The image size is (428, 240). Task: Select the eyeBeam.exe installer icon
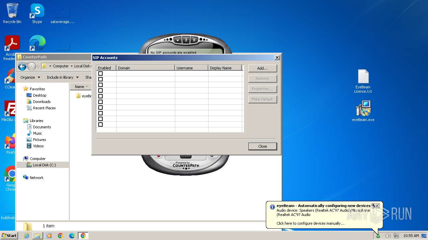click(x=363, y=111)
